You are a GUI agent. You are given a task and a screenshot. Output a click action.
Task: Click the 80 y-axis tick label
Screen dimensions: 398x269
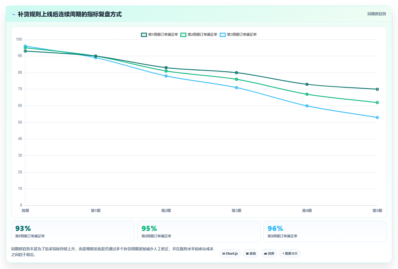20,73
